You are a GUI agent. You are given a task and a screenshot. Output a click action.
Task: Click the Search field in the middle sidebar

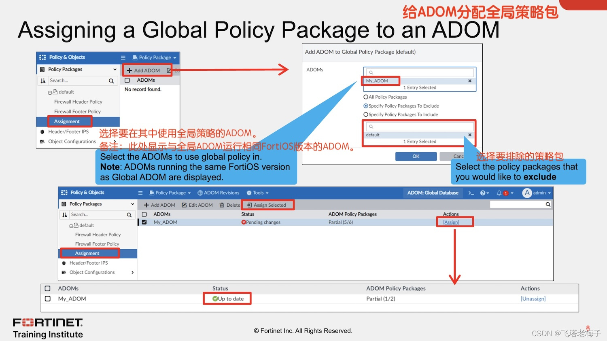(x=97, y=215)
